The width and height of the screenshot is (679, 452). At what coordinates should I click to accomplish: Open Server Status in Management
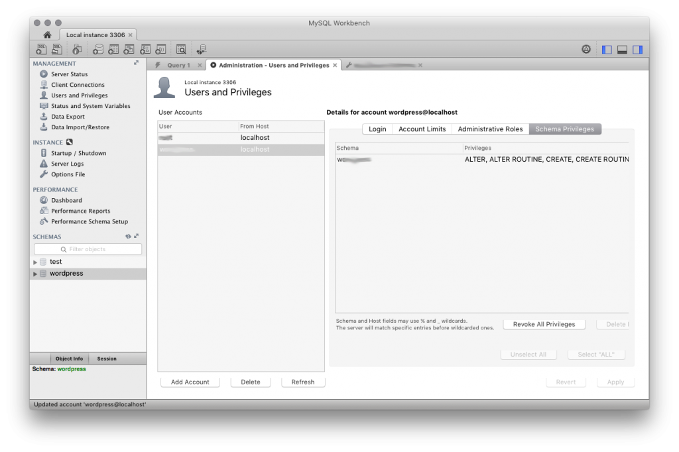pos(69,74)
